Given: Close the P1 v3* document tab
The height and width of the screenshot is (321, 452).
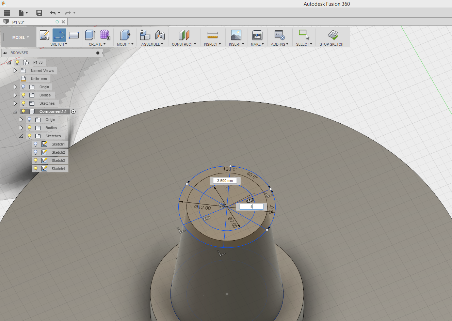Looking at the screenshot, I should pyautogui.click(x=63, y=22).
